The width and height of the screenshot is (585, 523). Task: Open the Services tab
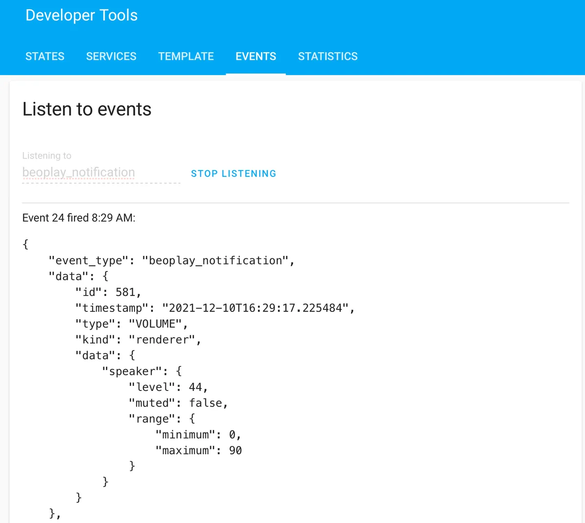click(111, 57)
